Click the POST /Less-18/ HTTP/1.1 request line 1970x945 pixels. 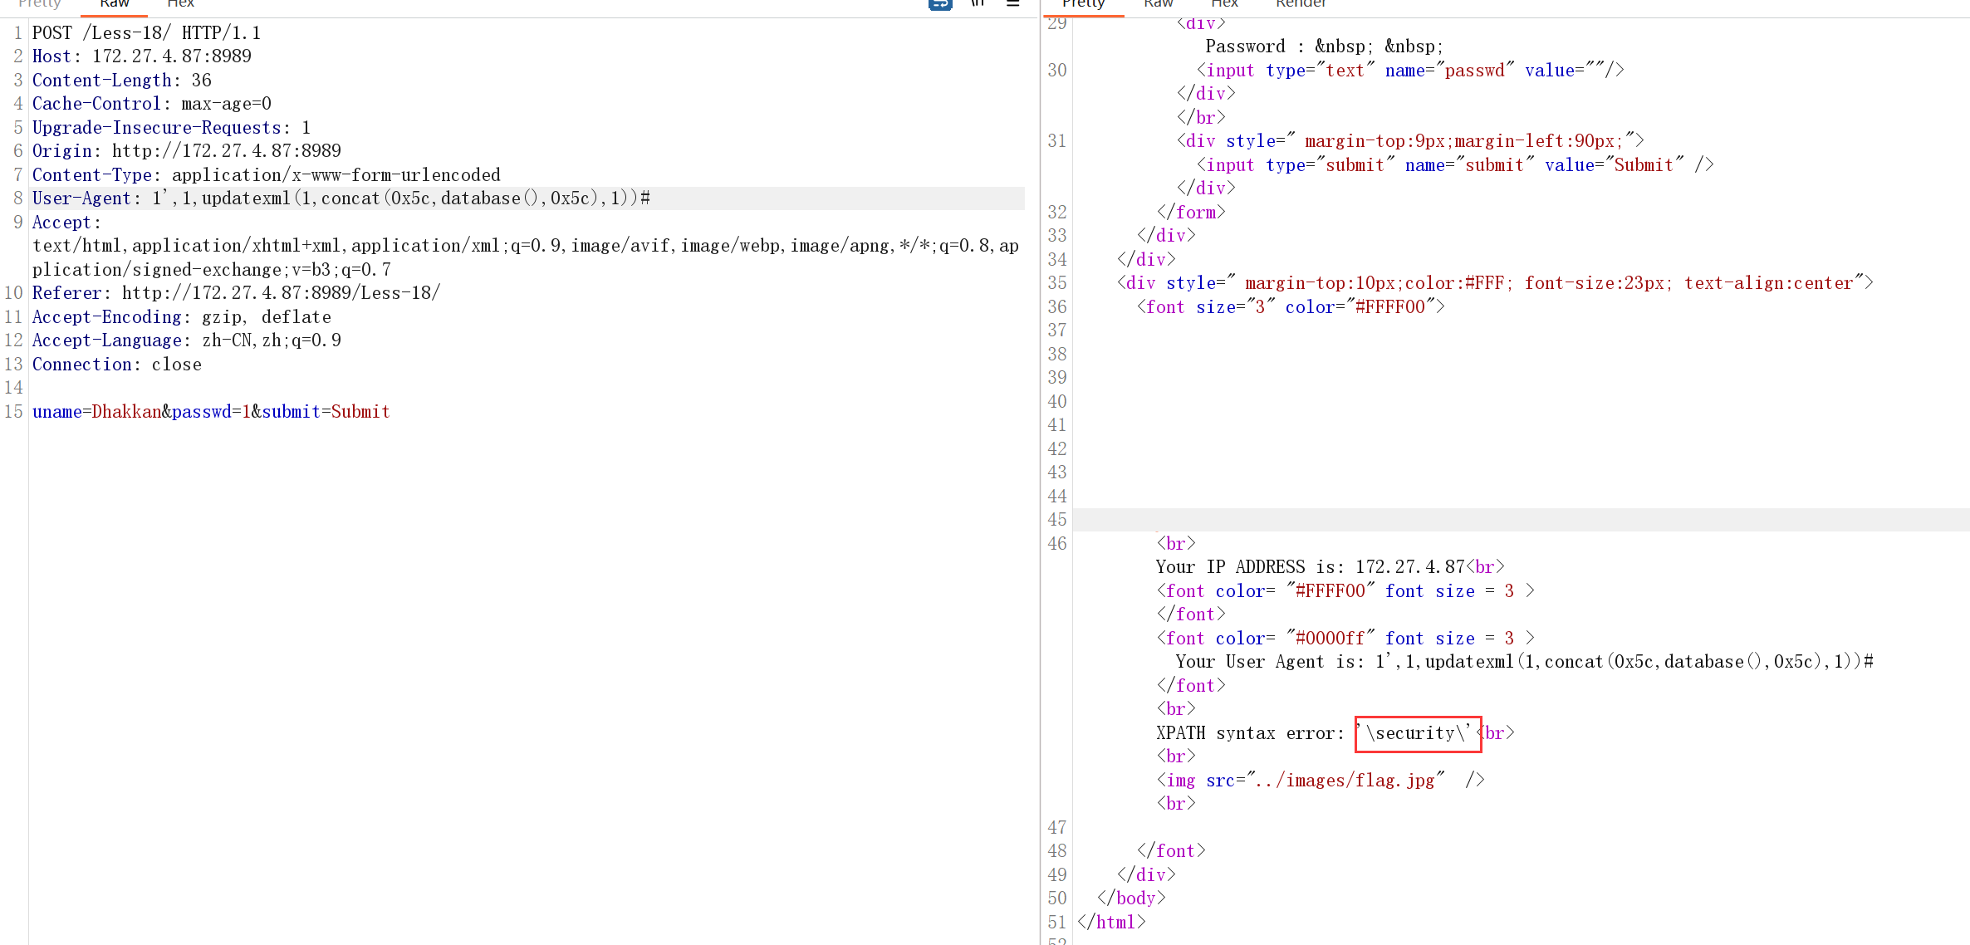(x=146, y=33)
